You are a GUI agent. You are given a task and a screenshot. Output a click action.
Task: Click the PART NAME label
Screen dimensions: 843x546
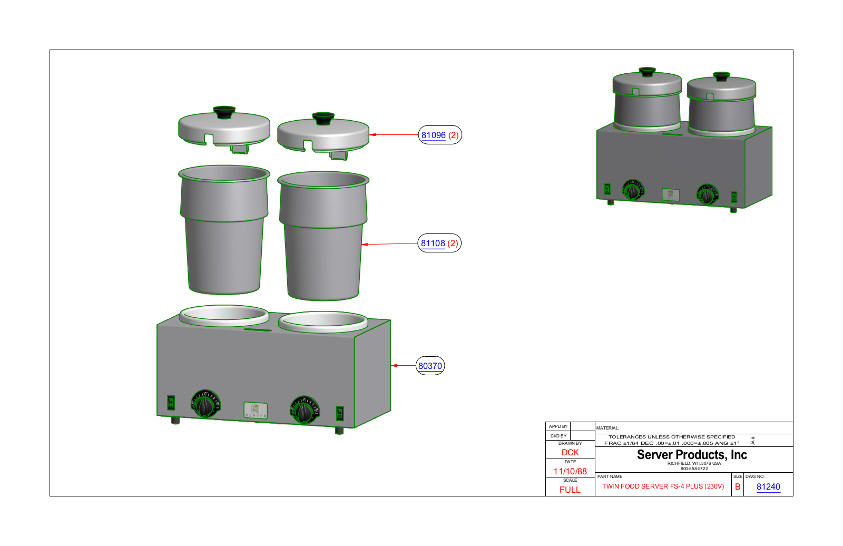coord(610,476)
